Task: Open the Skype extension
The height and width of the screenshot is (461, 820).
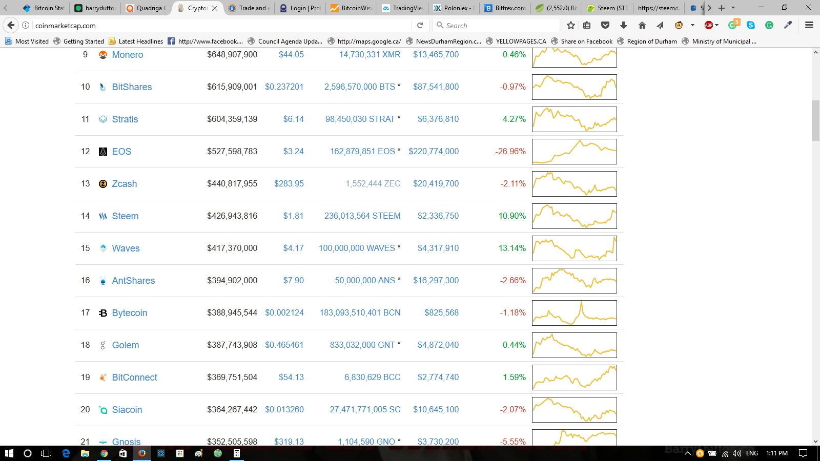Action: coord(751,25)
